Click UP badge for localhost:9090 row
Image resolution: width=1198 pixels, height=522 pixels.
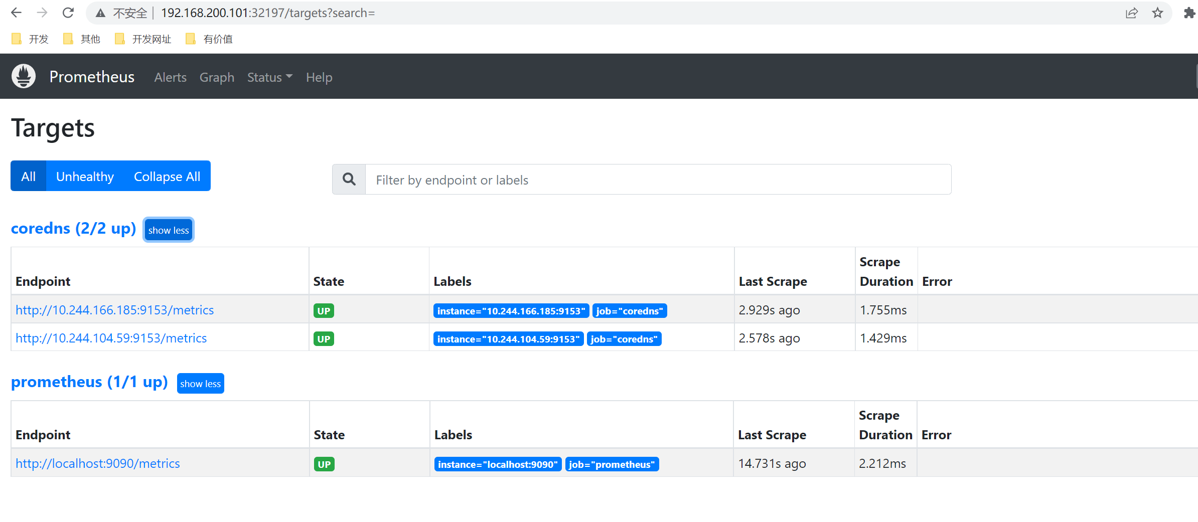[324, 464]
